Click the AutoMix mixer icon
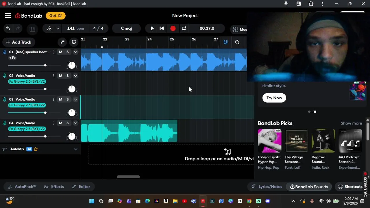 click(5, 149)
